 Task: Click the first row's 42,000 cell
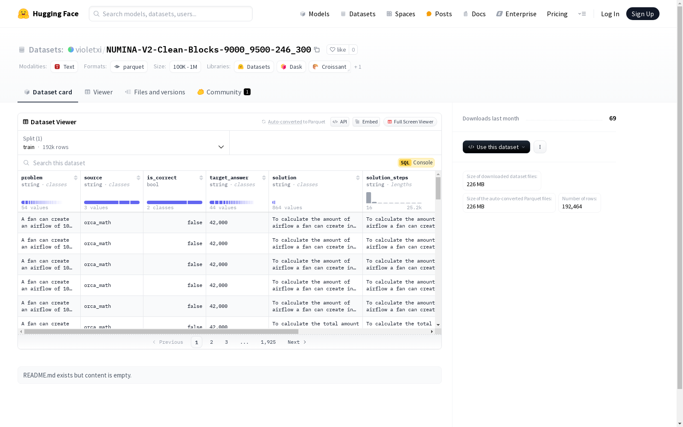[x=237, y=222]
